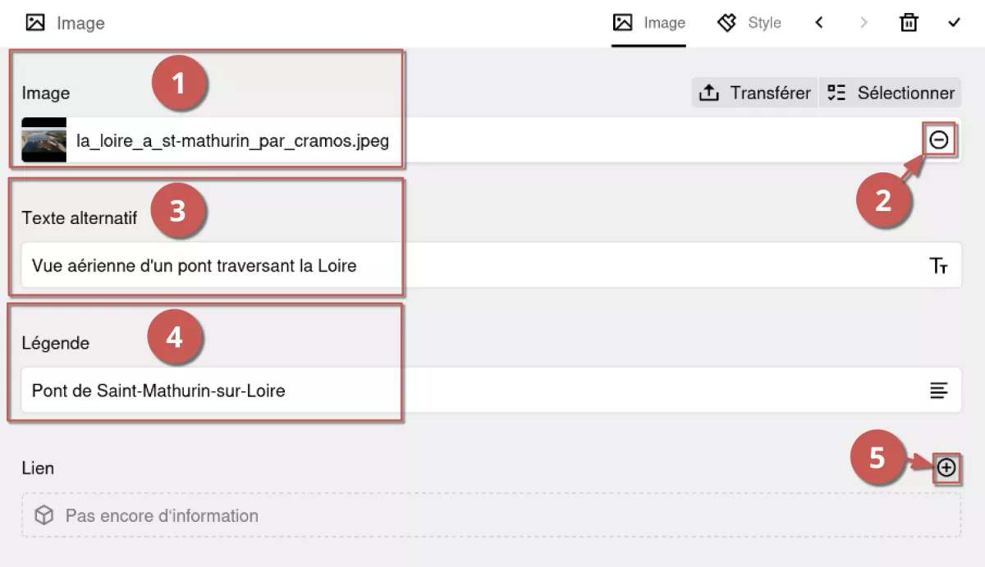985x567 pixels.
Task: Click the Transférer upload button
Action: tap(754, 93)
